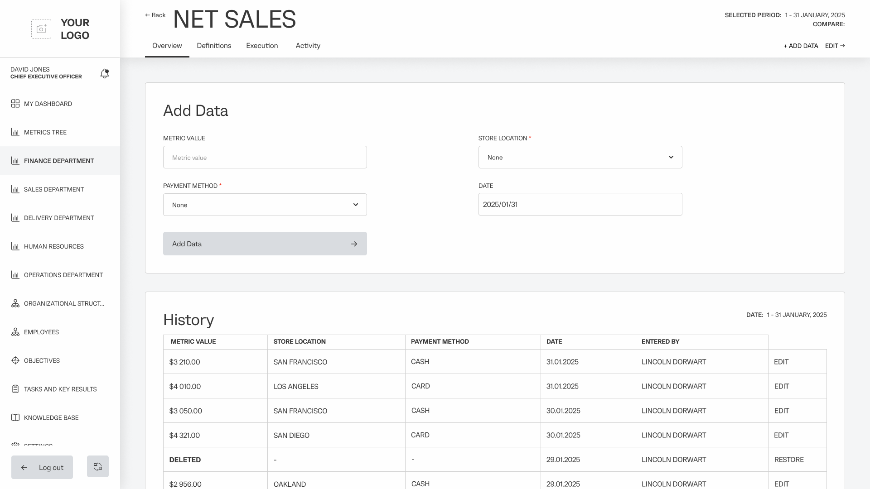Click Knowledge Base book icon
This screenshot has height=489, width=870.
15,417
